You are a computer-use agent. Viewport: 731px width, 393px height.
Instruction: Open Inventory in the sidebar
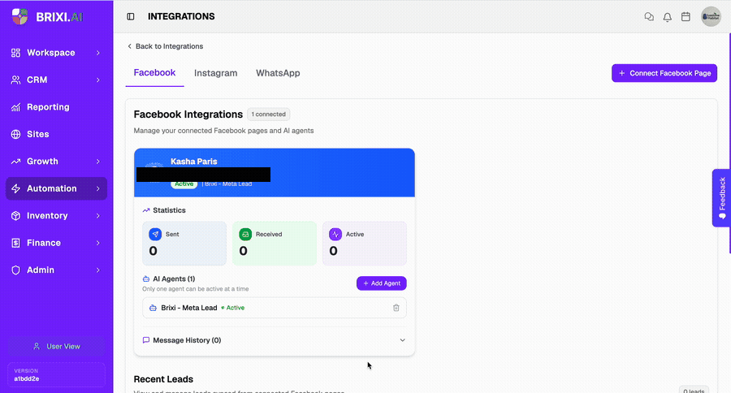pyautogui.click(x=56, y=216)
